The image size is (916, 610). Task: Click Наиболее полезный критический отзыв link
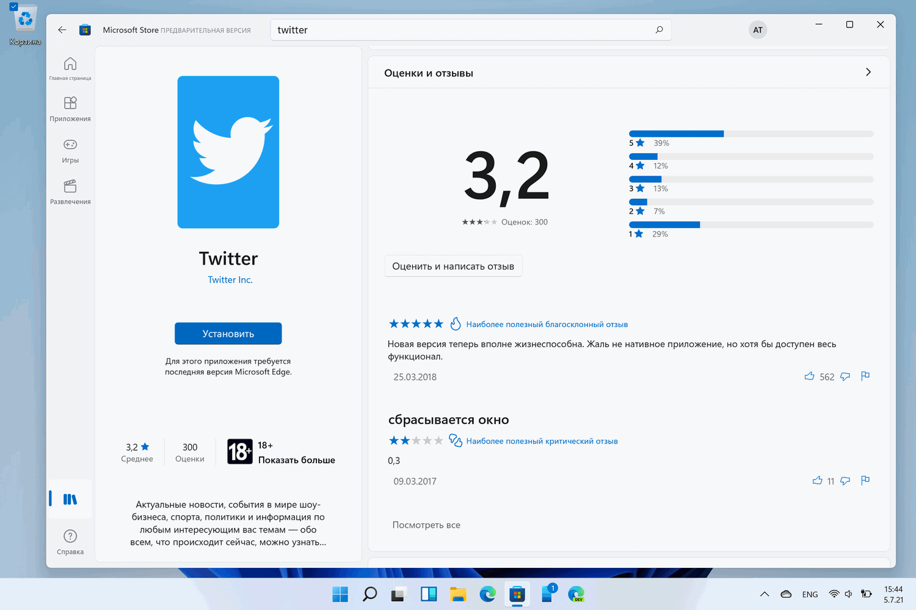point(542,441)
